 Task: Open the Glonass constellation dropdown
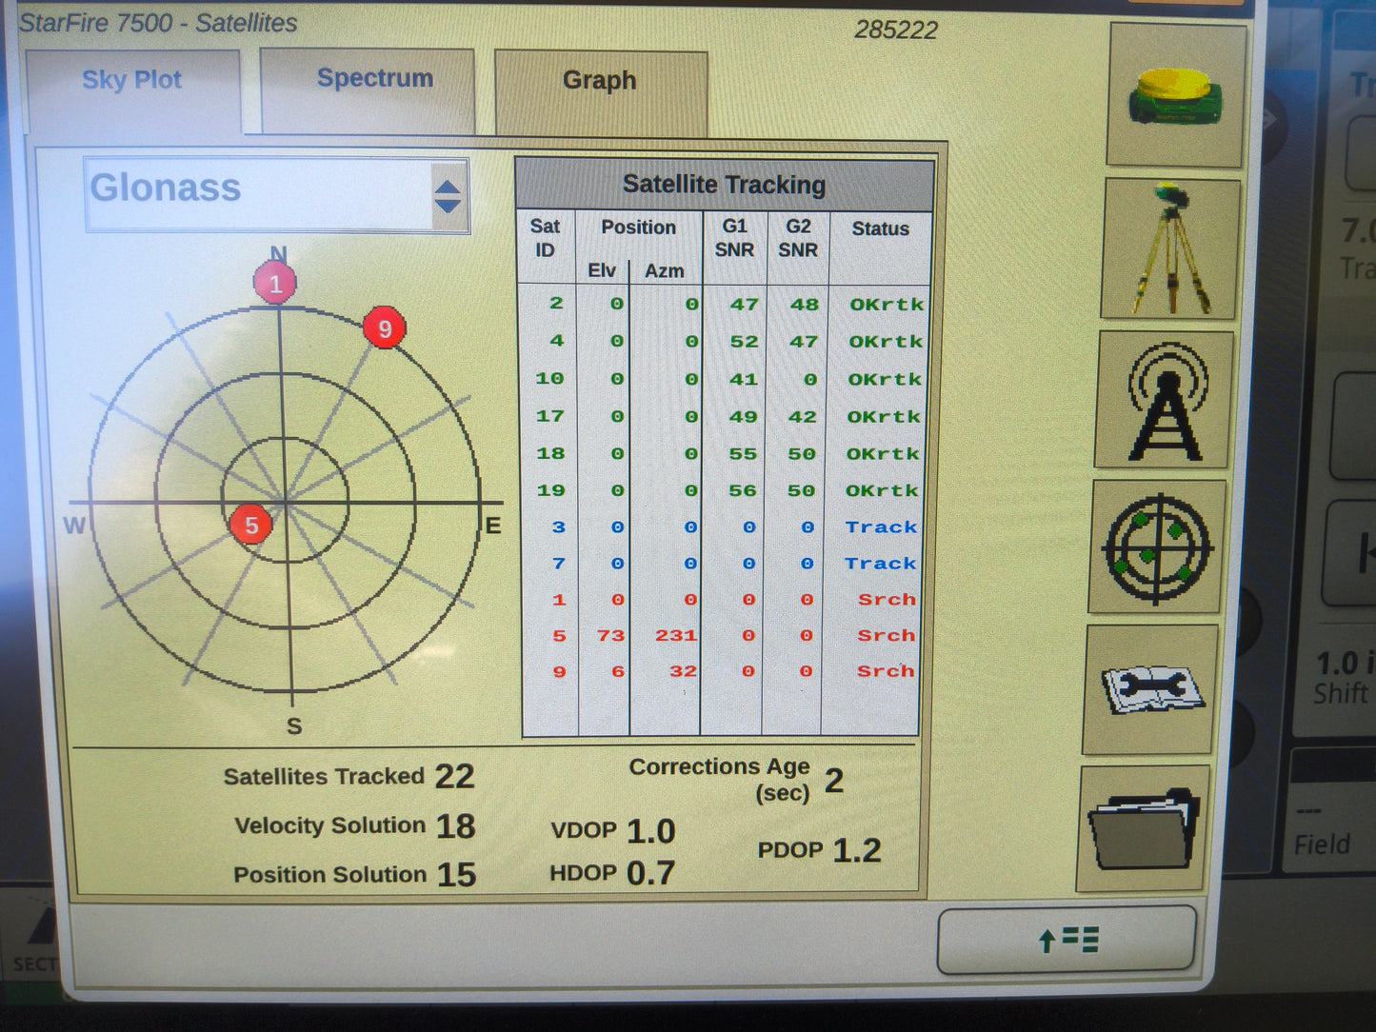click(277, 194)
